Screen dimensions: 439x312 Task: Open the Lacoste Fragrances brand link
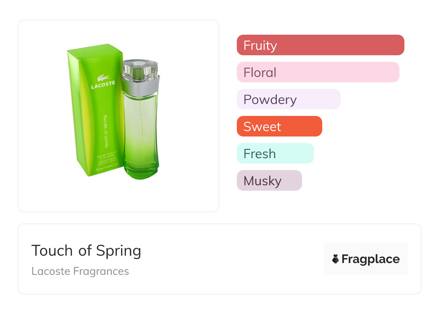(x=80, y=271)
